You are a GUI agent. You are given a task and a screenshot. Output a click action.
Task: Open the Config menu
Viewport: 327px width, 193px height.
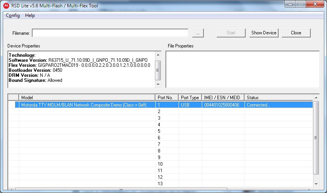(x=13, y=15)
